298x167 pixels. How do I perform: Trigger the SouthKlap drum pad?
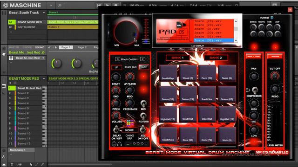coord(168,73)
